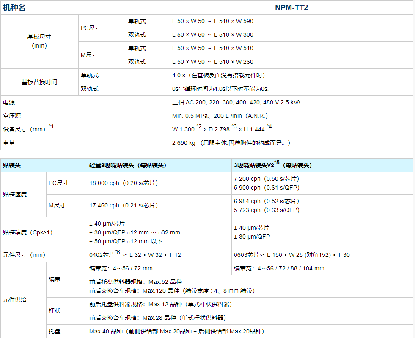The height and width of the screenshot is (338, 415).
Task: Select the value L 50 × W 50 ~ L 510 × W 590
Action: (x=212, y=21)
